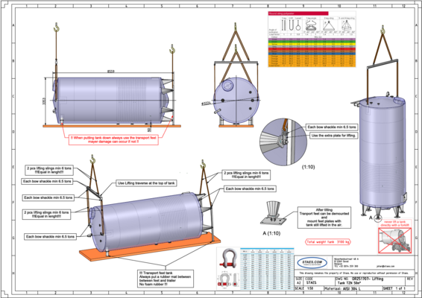Click the Laced sling circle icon

(298, 25)
